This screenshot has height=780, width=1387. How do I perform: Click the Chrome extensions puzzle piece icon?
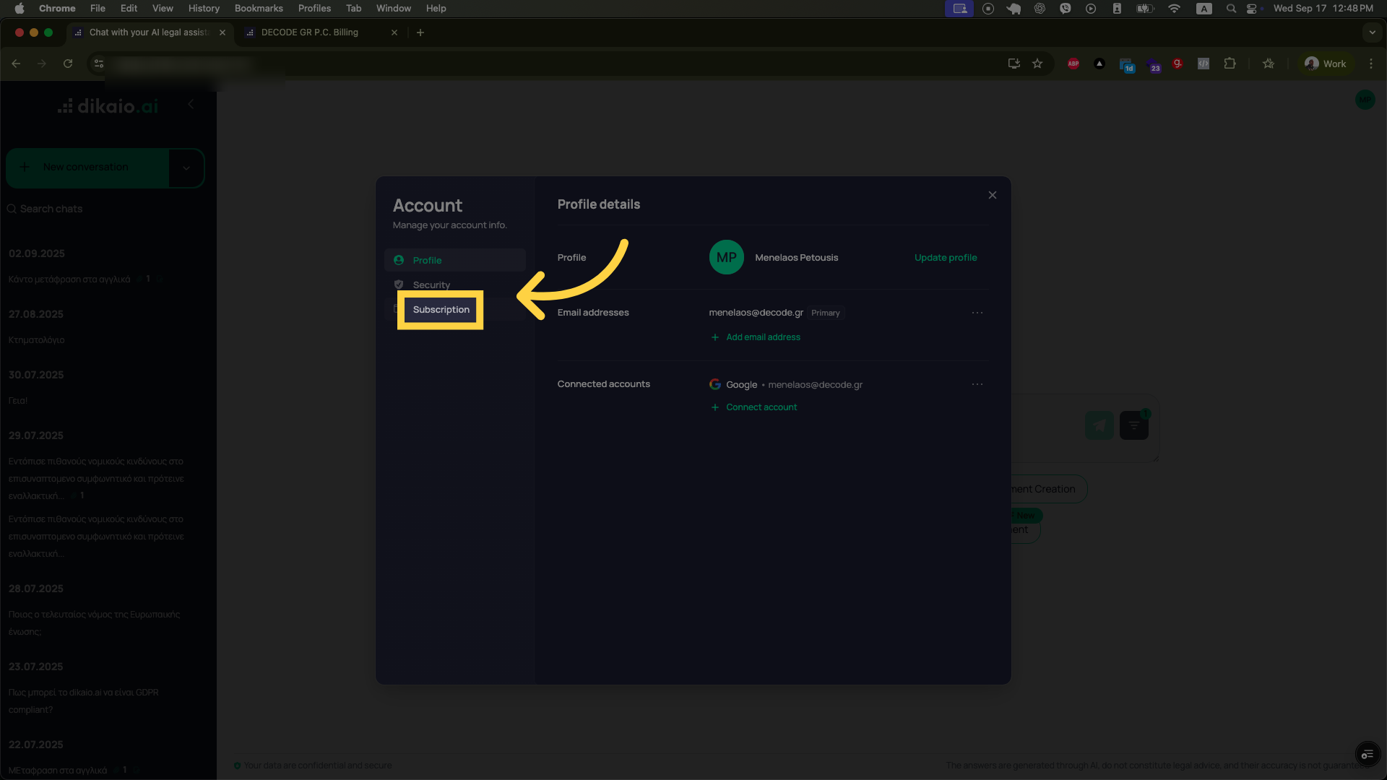tap(1230, 64)
